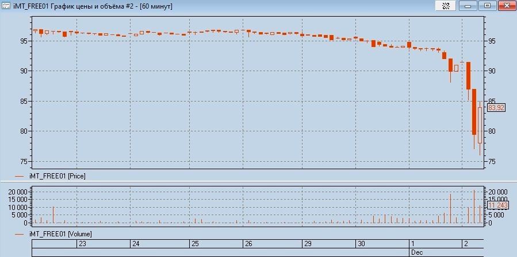The image size is (517, 257).
Task: Click the date 30 on the time axis
Action: click(361, 244)
